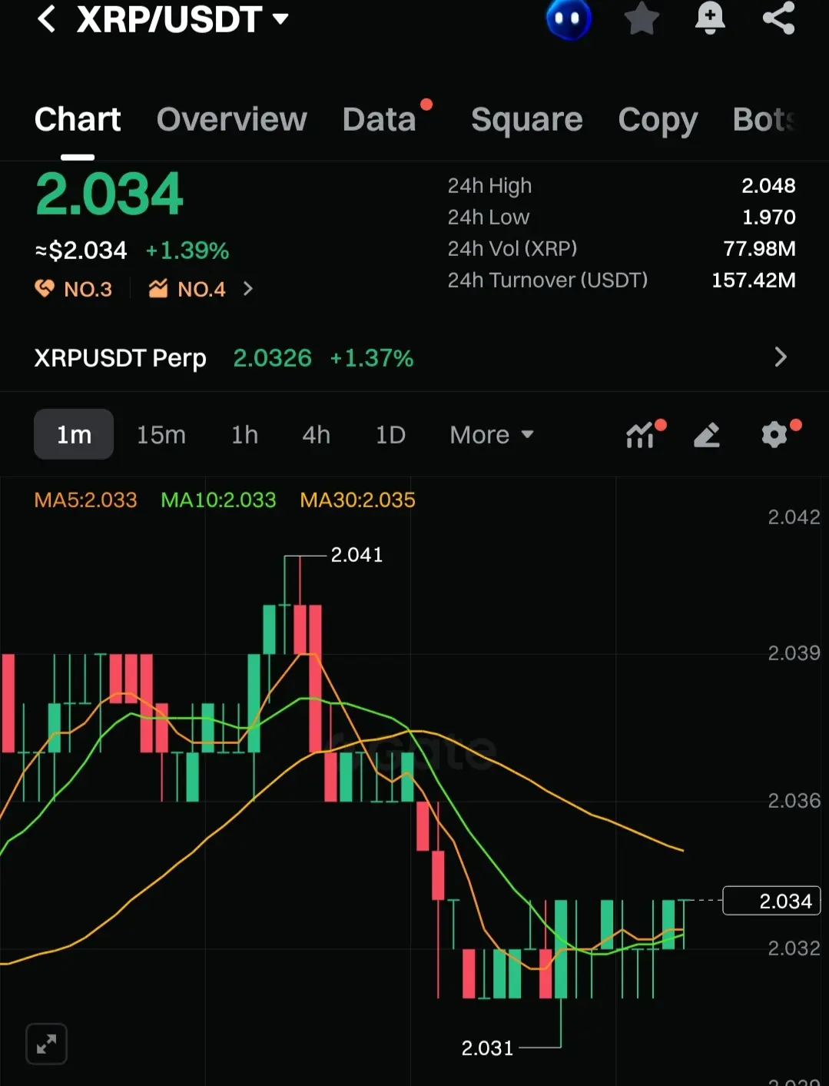Tap the +1.37% perp change value
829x1086 pixels.
pyautogui.click(x=372, y=358)
